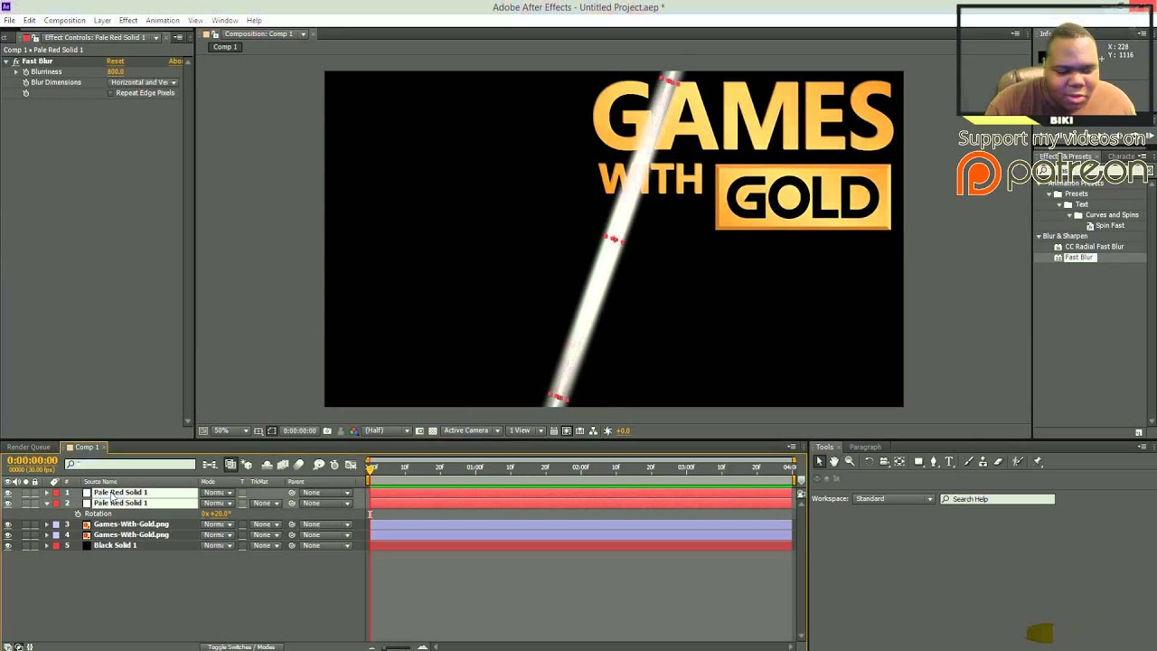Open the Half resolution dropdown

pyautogui.click(x=387, y=430)
